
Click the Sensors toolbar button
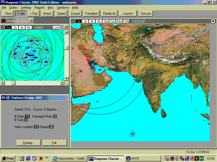146,13
